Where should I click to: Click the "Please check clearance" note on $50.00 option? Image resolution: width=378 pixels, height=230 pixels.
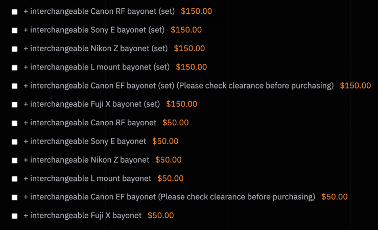[237, 197]
